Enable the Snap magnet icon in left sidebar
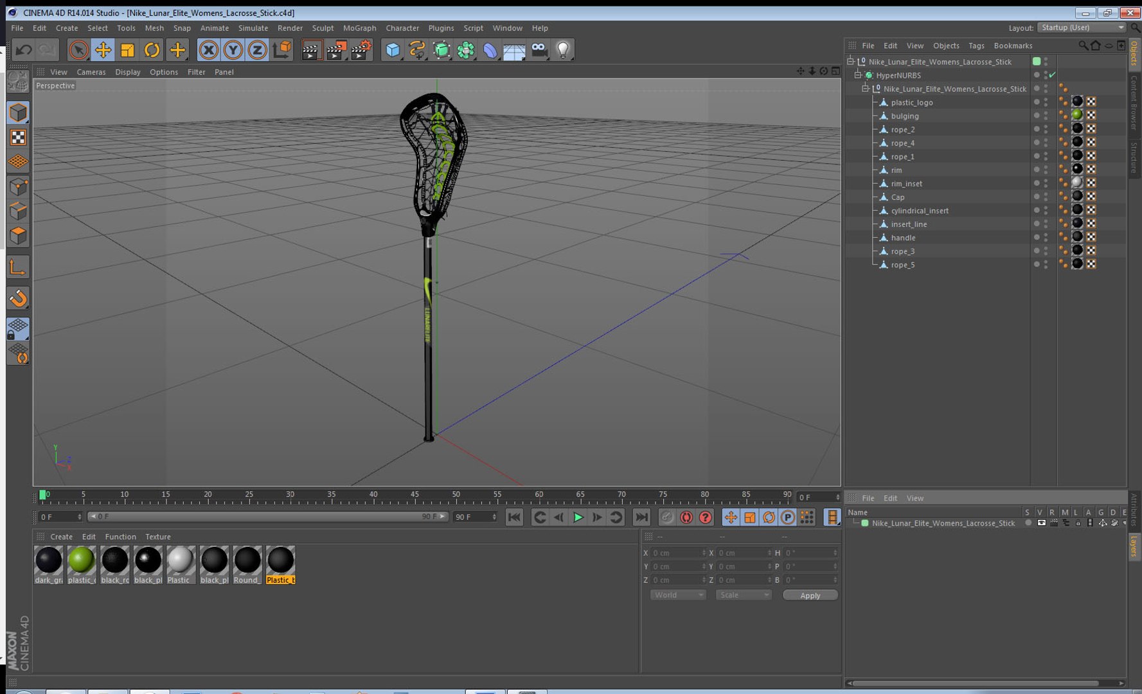This screenshot has width=1142, height=694. (x=18, y=298)
